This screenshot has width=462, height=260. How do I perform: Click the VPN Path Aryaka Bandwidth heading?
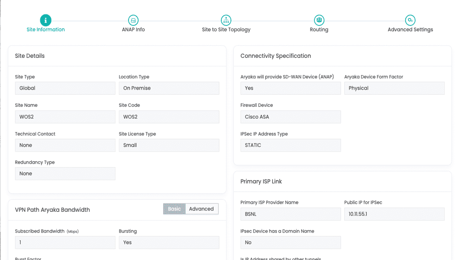(x=52, y=209)
